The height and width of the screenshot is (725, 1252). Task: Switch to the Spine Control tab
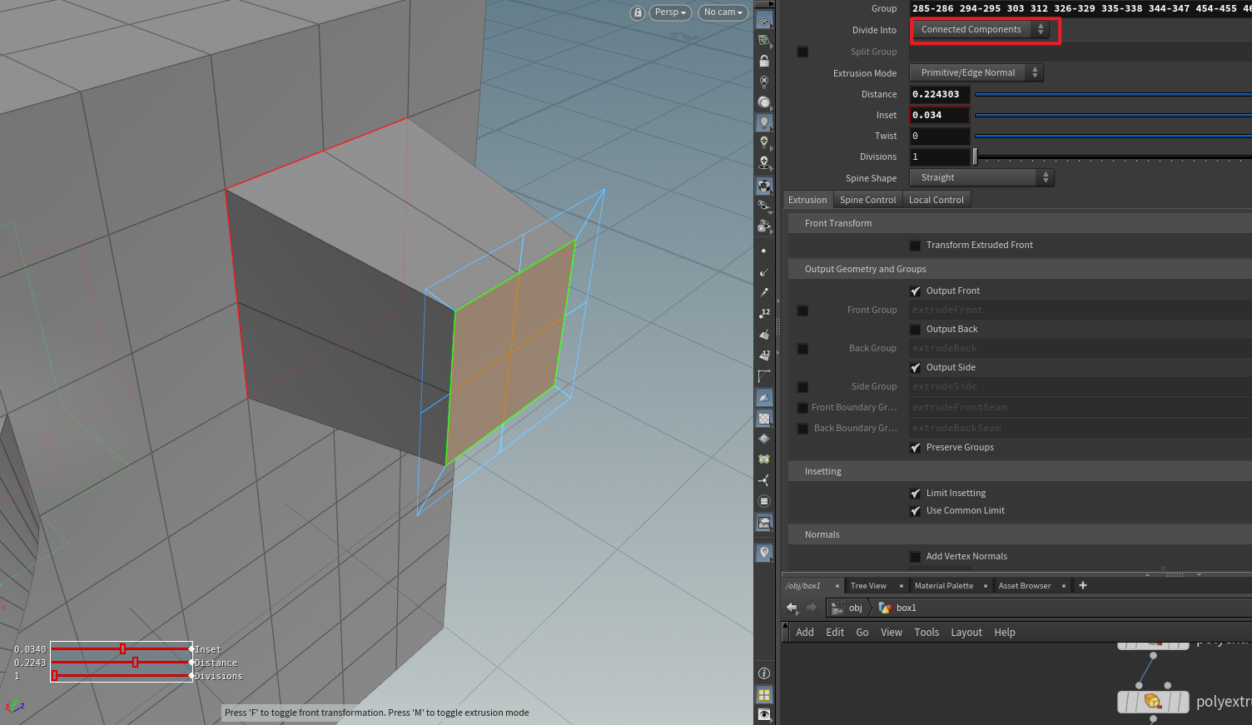867,199
